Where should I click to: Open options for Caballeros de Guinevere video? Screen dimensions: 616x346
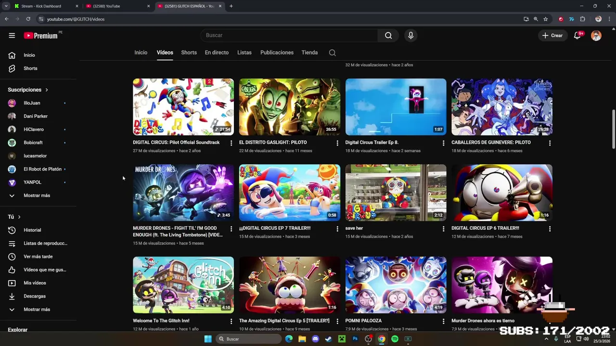click(x=550, y=143)
